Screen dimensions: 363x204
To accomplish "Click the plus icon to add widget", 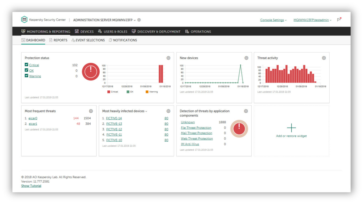I will tap(291, 128).
